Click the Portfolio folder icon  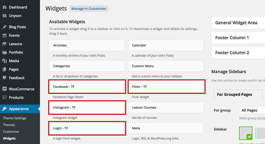click(4, 52)
